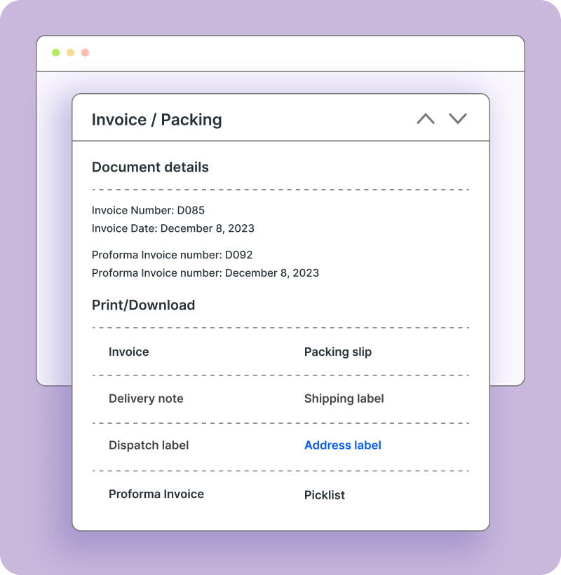The width and height of the screenshot is (561, 575).
Task: Collapse the Invoice / Packing panel upward
Action: click(424, 119)
